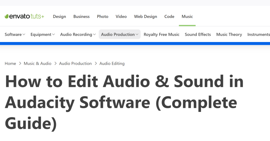Expand the Software dropdown

coord(15,34)
